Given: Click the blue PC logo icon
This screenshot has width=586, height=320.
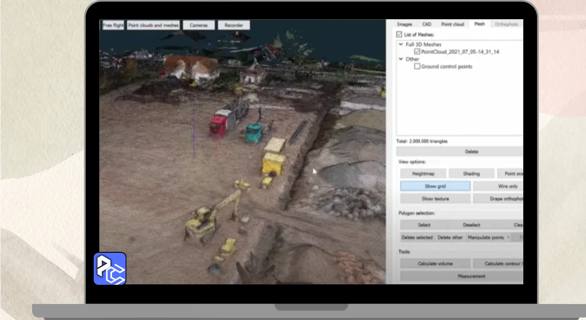Looking at the screenshot, I should (110, 269).
